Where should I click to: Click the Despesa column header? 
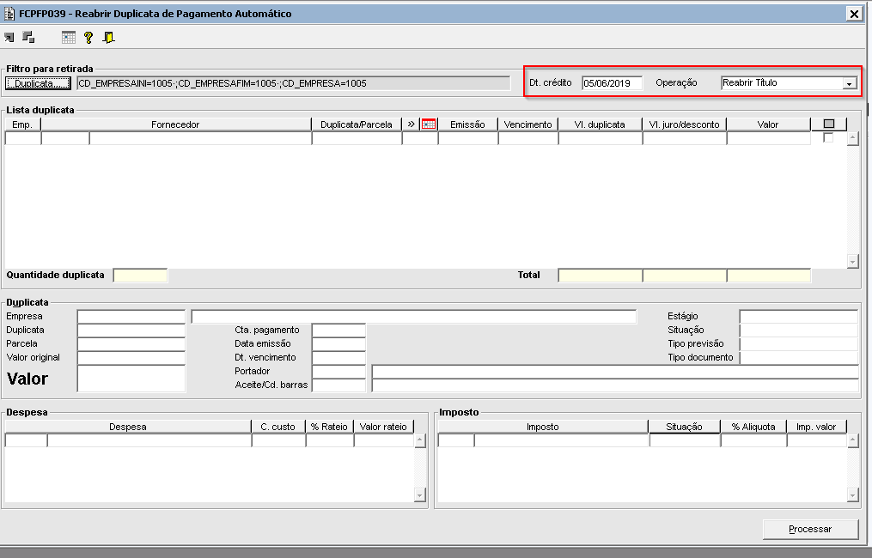(128, 427)
